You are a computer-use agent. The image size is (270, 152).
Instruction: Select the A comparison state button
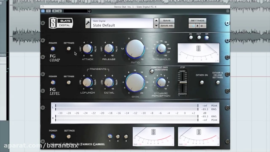pyautogui.click(x=192, y=26)
